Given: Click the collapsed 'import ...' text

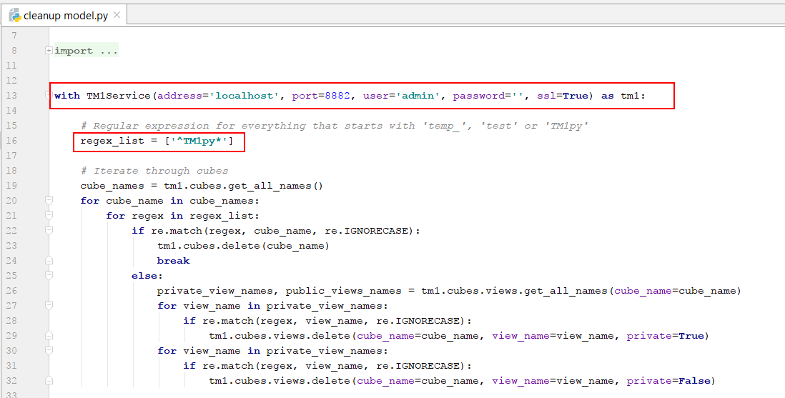Looking at the screenshot, I should [87, 51].
